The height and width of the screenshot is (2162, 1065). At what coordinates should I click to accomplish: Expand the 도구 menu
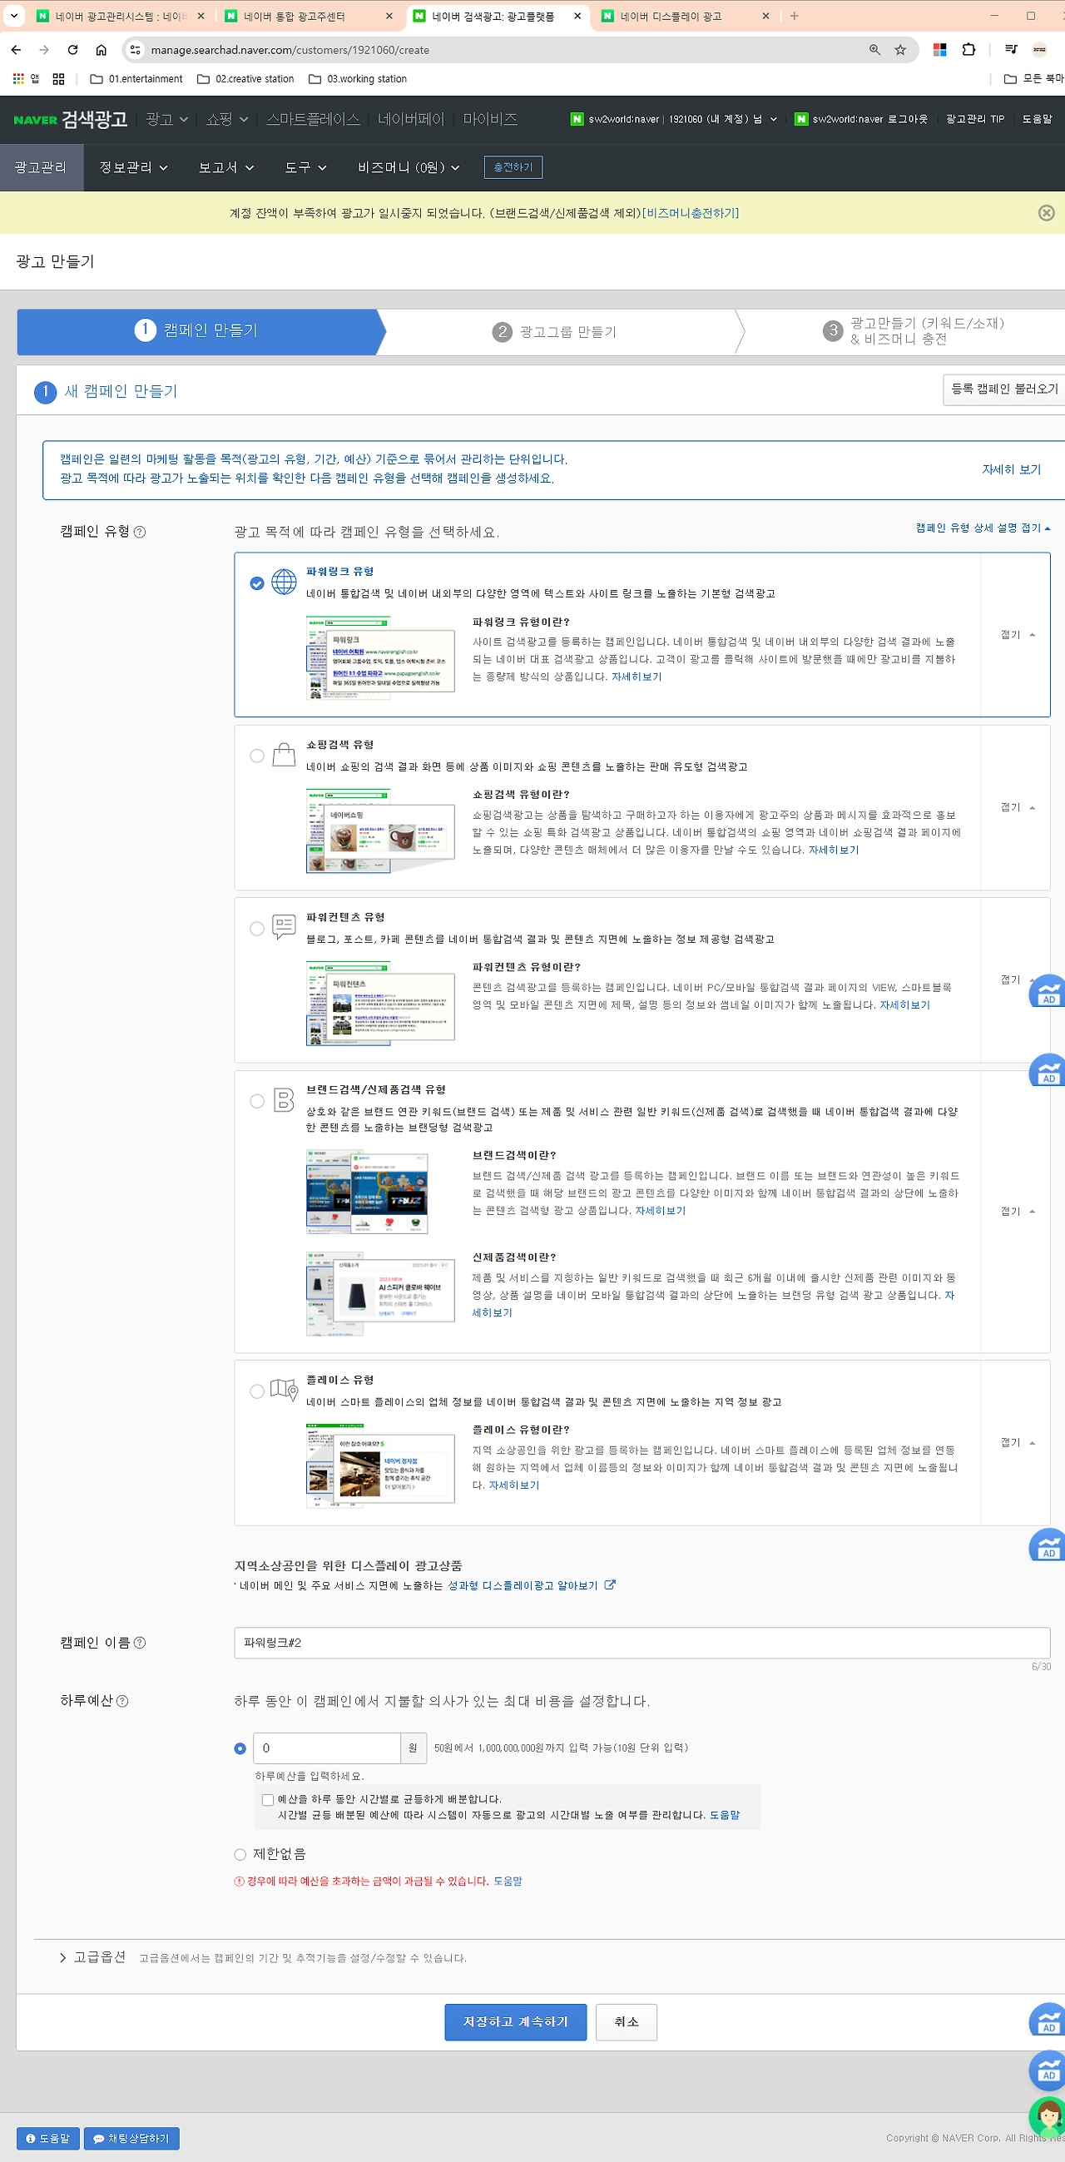click(x=305, y=168)
